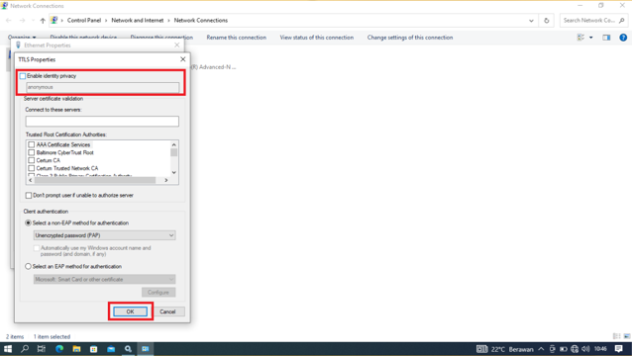Switch to details view icon in status bar
This screenshot has width=632, height=356.
click(x=616, y=336)
